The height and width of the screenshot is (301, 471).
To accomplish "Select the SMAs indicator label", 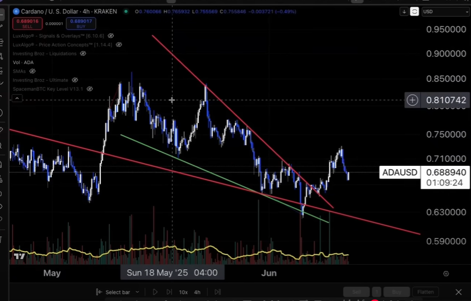I will click(x=19, y=71).
